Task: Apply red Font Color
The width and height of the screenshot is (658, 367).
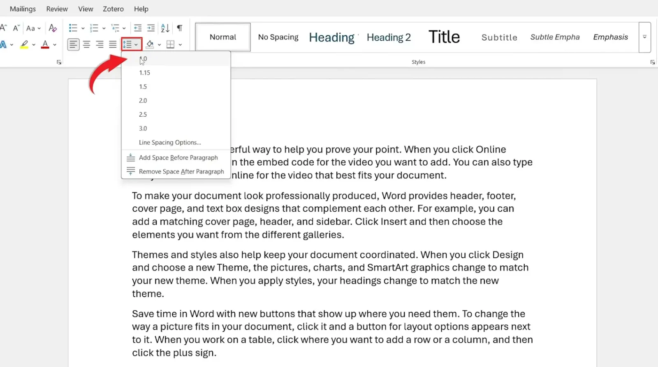Action: pyautogui.click(x=45, y=44)
